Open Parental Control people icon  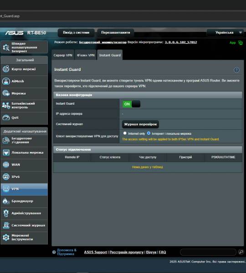tap(6, 106)
